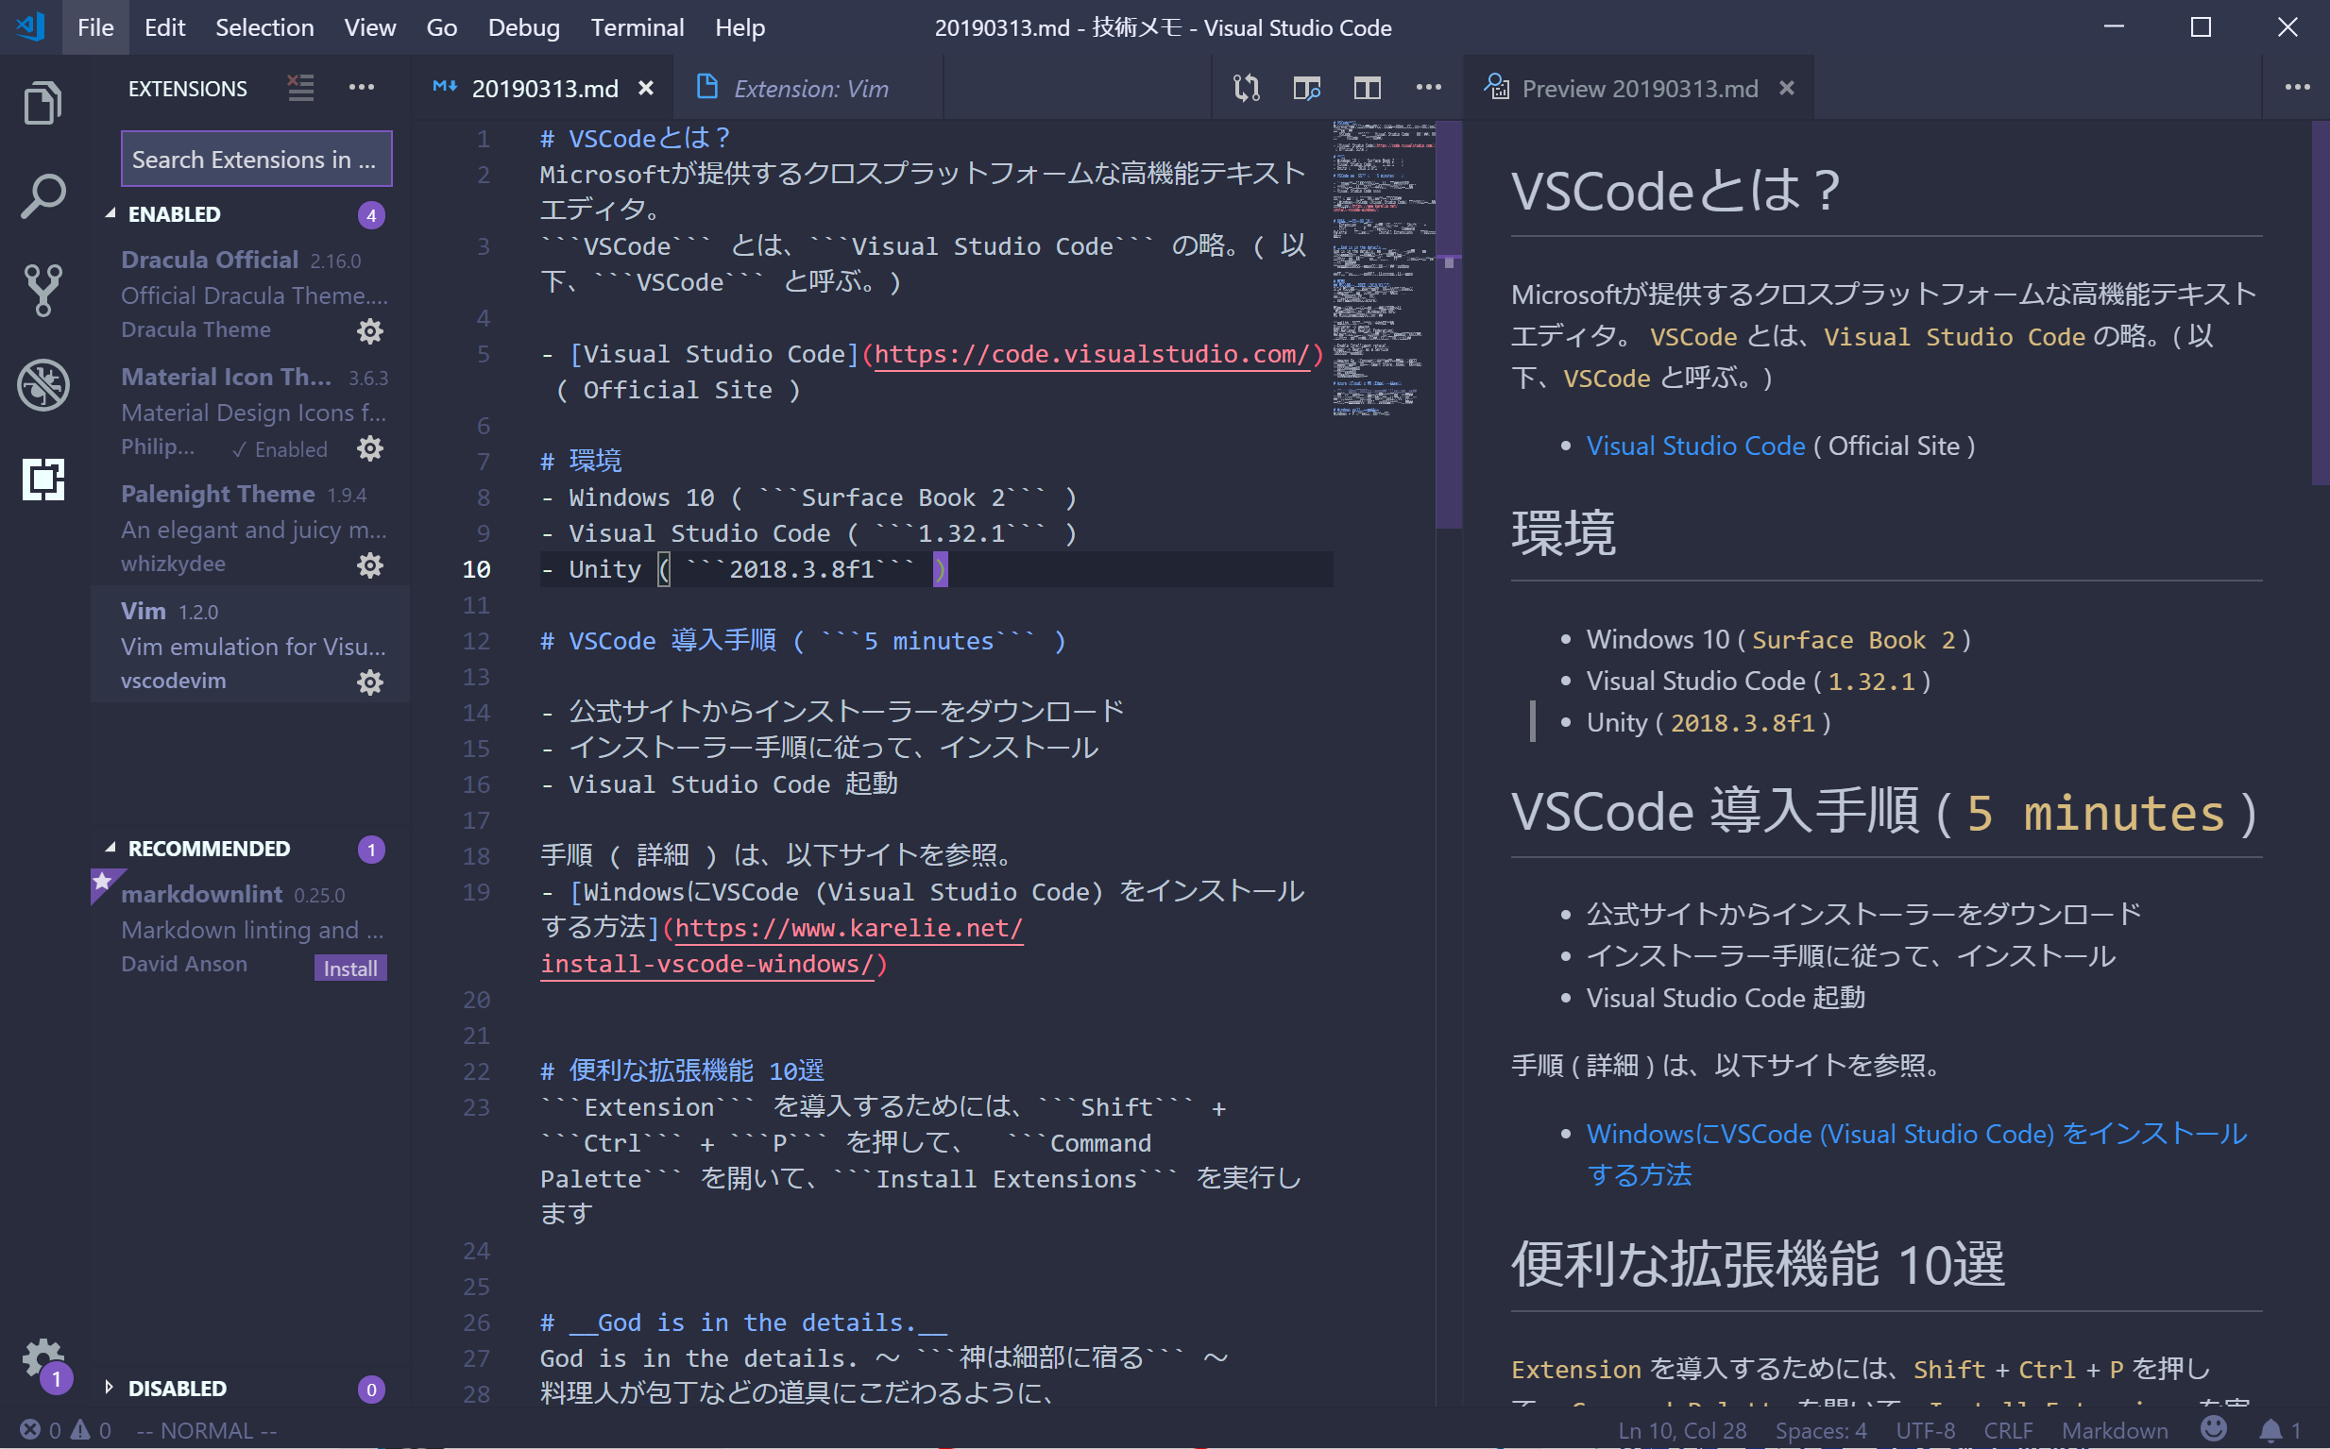The height and width of the screenshot is (1449, 2330).
Task: Open the Explorer view in the activity bar
Action: click(x=43, y=102)
